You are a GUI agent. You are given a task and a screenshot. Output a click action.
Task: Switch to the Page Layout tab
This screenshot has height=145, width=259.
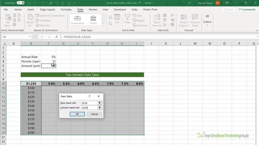47,10
